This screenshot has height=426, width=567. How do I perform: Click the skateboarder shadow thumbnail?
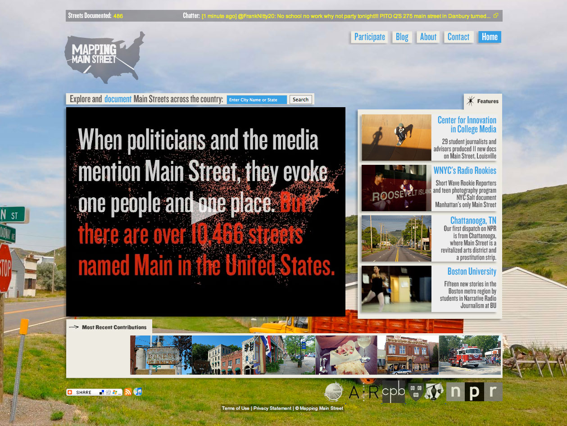coord(396,137)
